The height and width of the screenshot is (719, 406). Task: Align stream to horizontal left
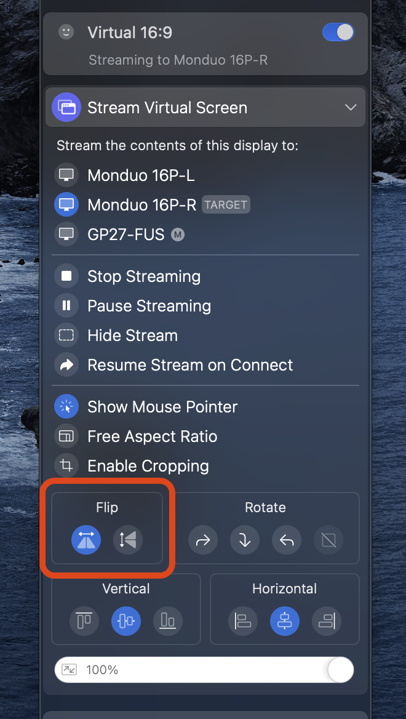(243, 621)
